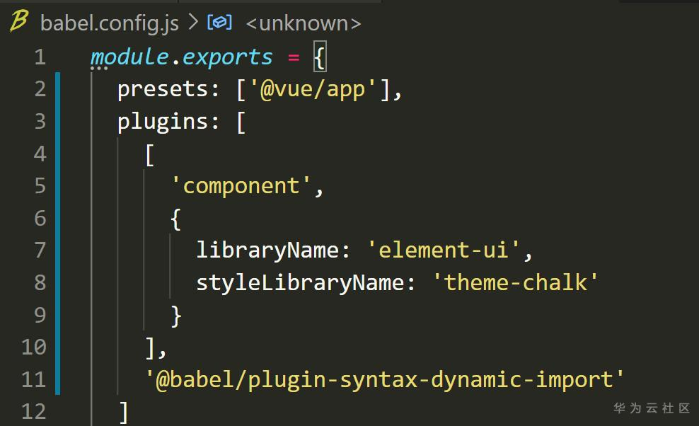This screenshot has height=426, width=699.
Task: Click the Babel file icon in breadcrumb
Action: (18, 21)
